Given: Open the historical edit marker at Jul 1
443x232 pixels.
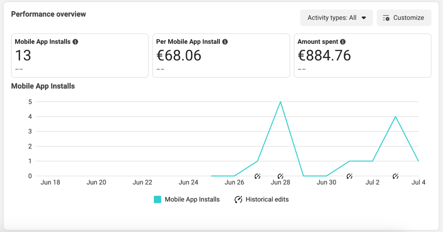Looking at the screenshot, I should [350, 176].
